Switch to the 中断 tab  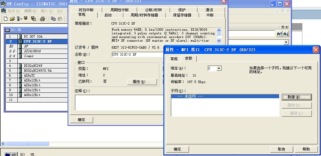pyautogui.click(x=210, y=15)
